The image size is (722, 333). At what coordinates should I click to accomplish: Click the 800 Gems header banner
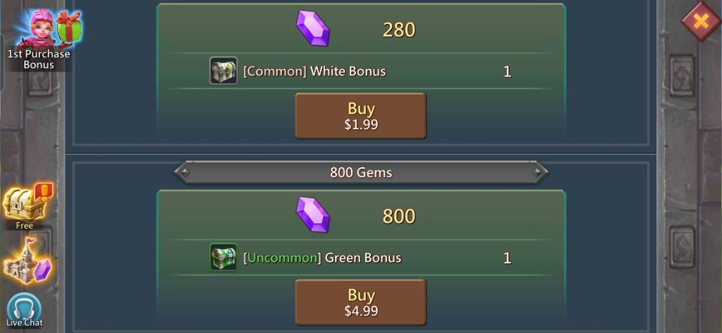[361, 172]
